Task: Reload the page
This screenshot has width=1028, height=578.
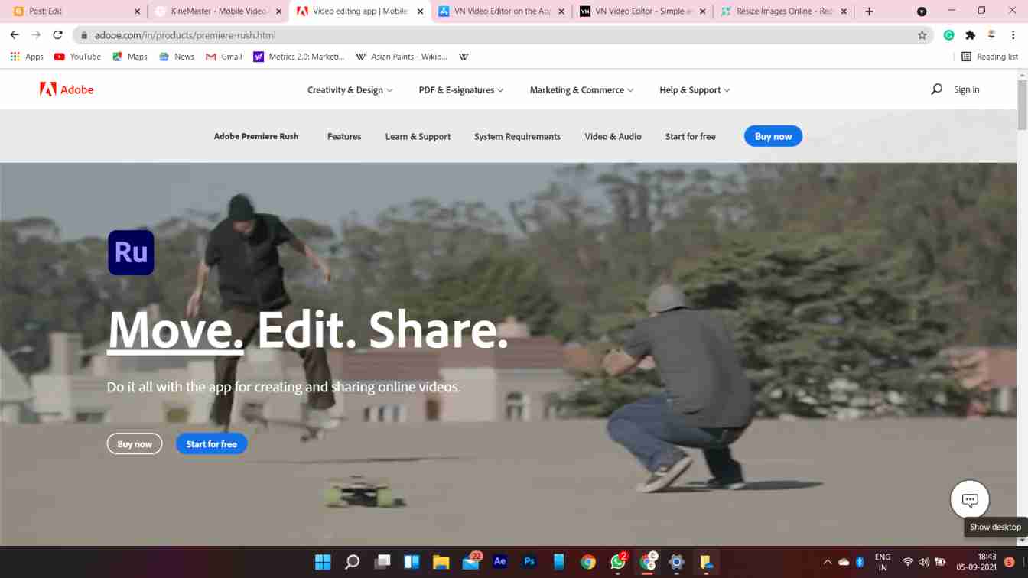Action: pos(57,35)
